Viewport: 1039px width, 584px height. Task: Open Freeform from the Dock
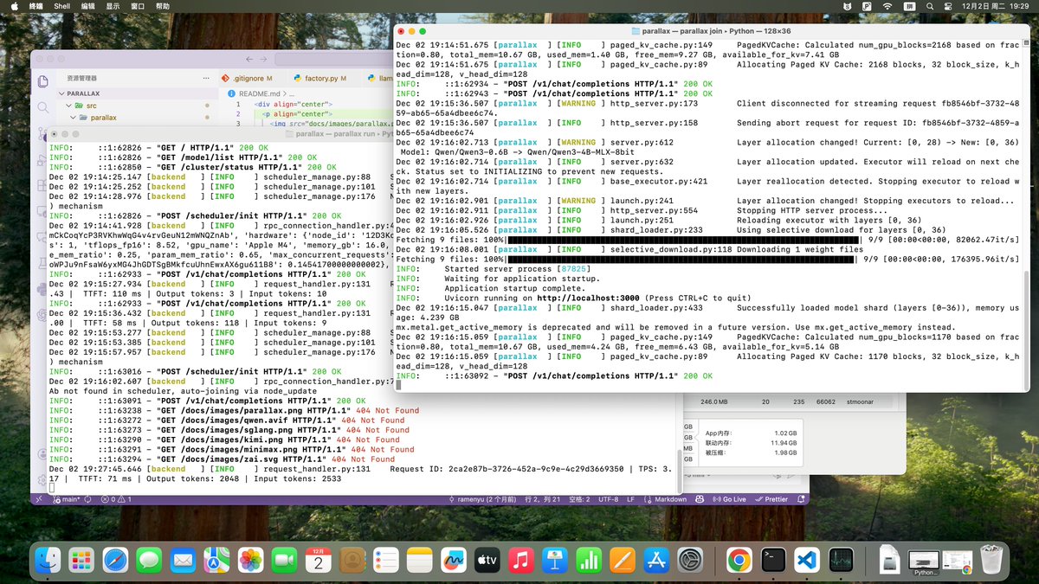453,560
